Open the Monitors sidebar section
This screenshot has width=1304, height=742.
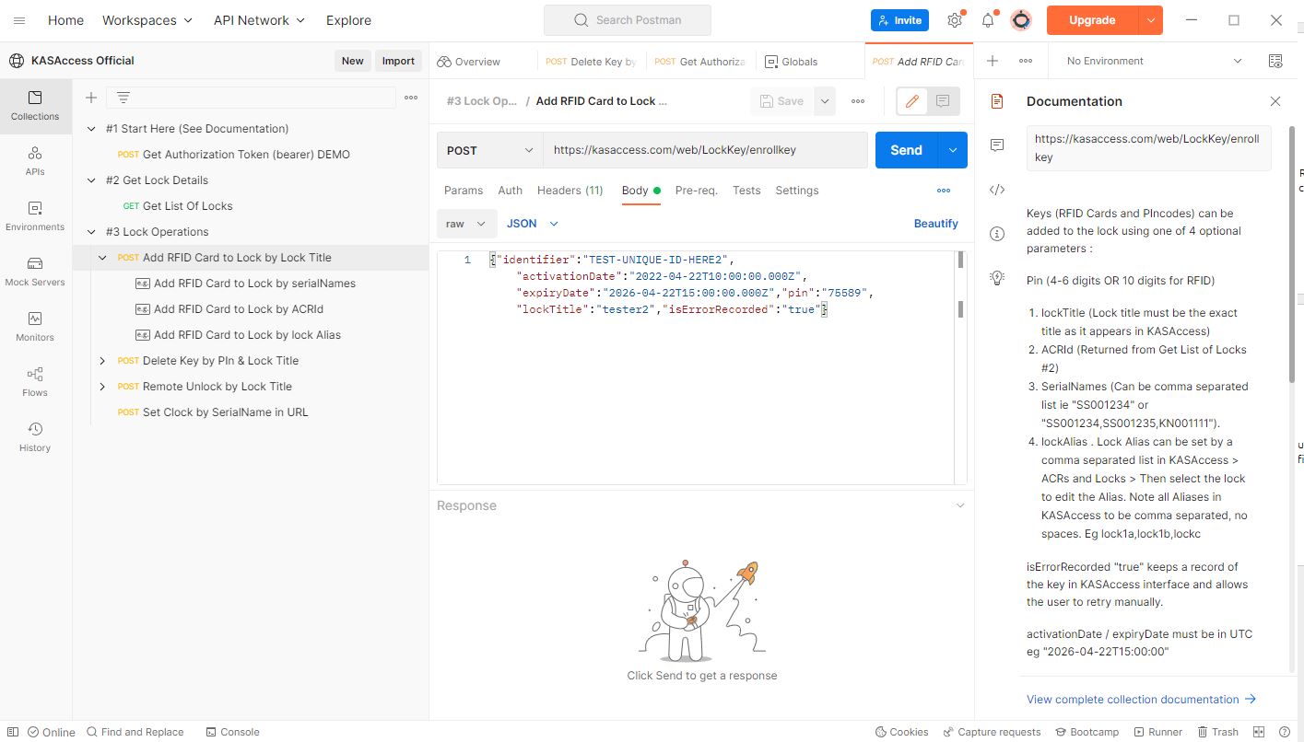pos(35,327)
